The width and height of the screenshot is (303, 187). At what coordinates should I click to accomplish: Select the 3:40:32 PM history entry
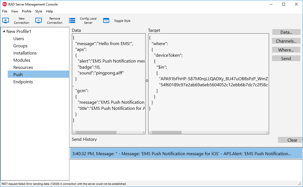[186, 153]
